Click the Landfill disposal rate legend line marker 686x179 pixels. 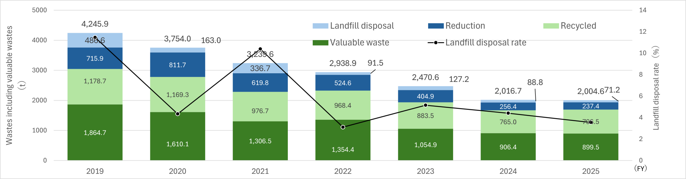click(x=436, y=43)
